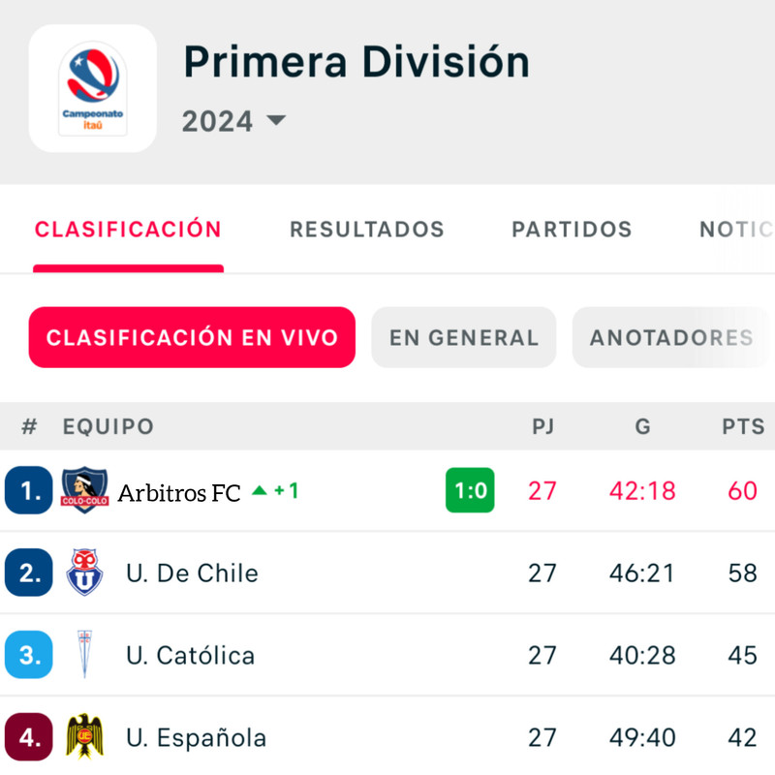
Task: Click the Colo-Colo crest icon
Action: click(x=84, y=490)
